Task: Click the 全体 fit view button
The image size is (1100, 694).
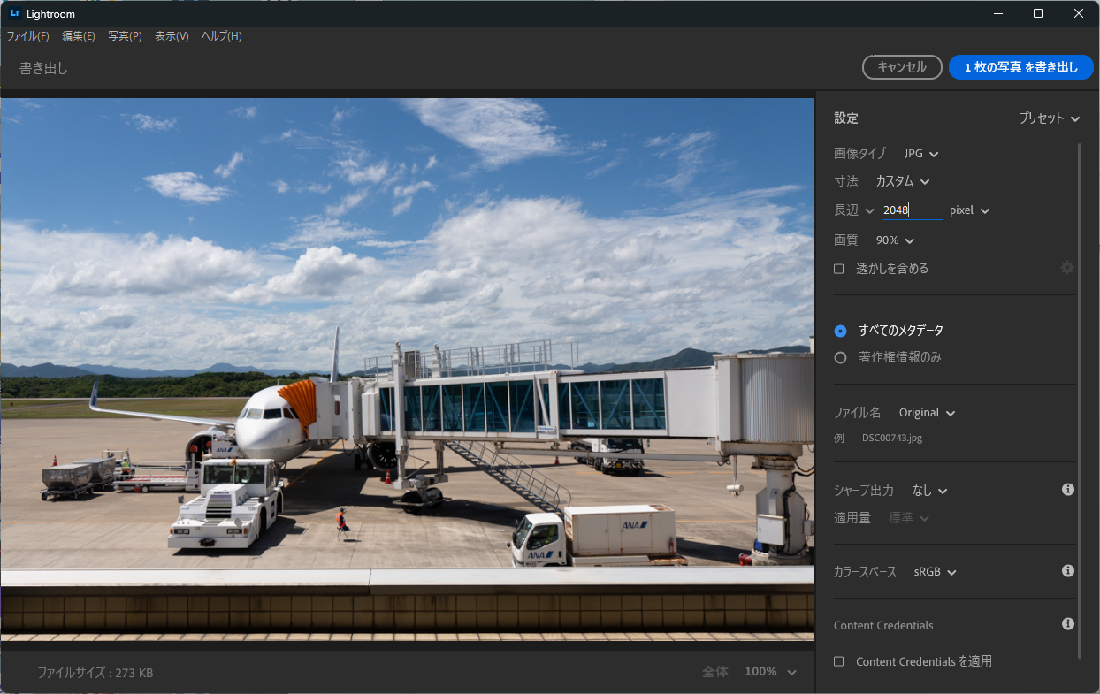Action: 715,672
